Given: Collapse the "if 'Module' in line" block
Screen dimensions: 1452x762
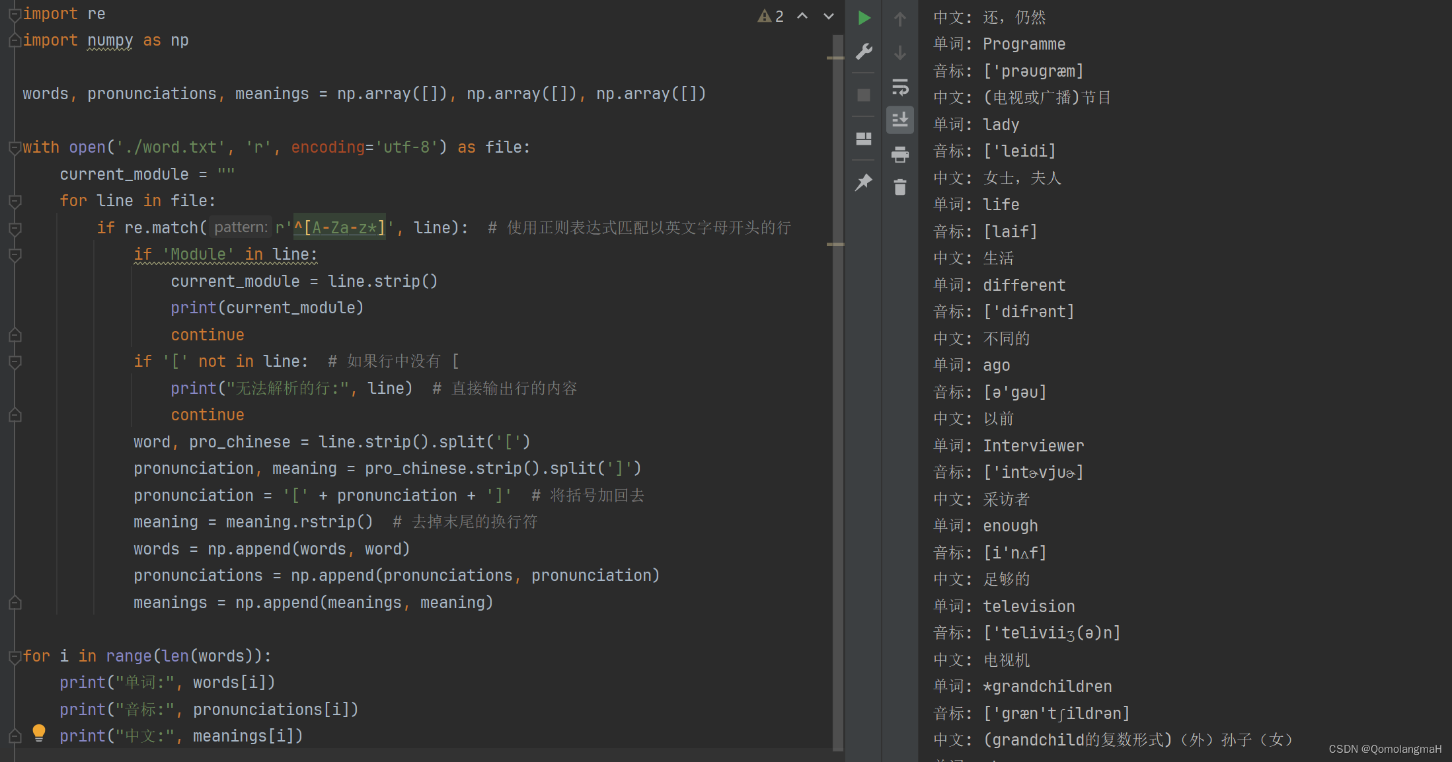Looking at the screenshot, I should [x=15, y=255].
